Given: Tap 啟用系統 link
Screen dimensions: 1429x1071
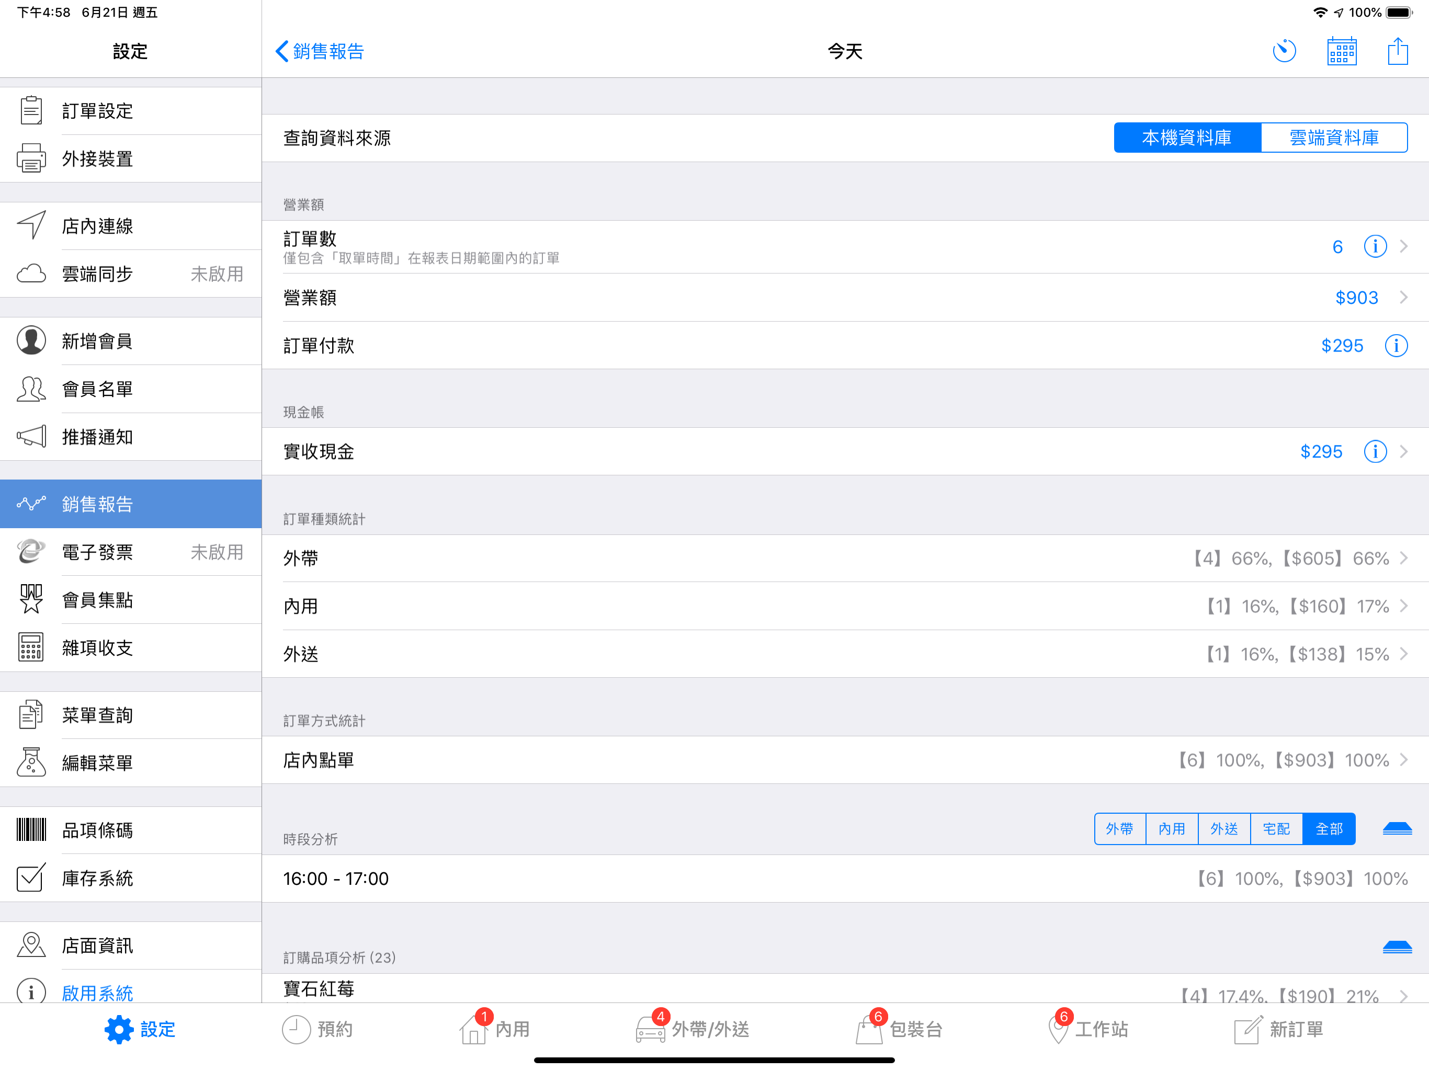Looking at the screenshot, I should [97, 993].
